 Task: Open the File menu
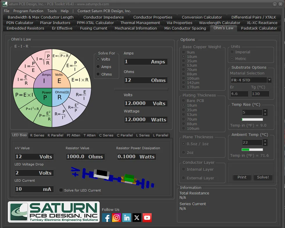point(7,11)
